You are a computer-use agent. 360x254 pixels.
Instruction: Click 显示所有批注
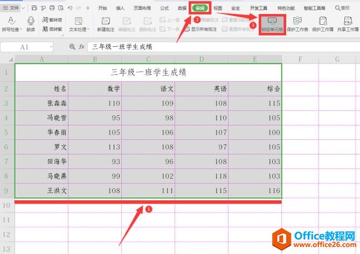click(201, 29)
